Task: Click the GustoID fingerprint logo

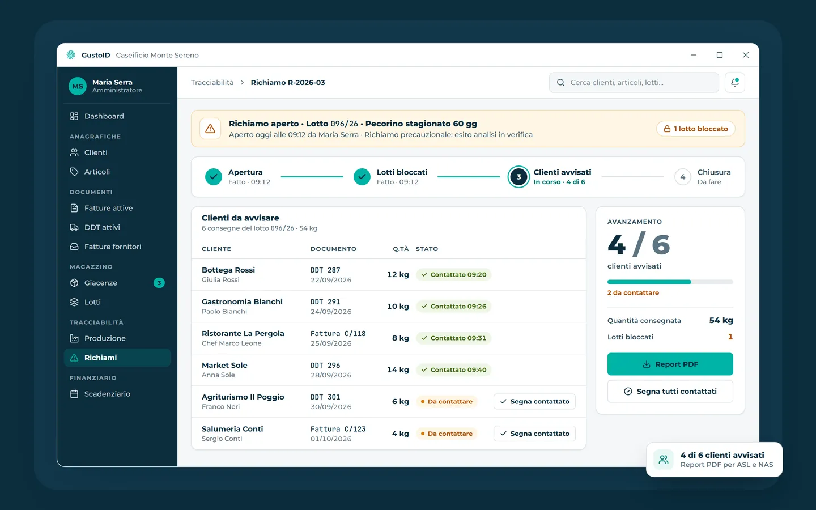Action: 71,55
